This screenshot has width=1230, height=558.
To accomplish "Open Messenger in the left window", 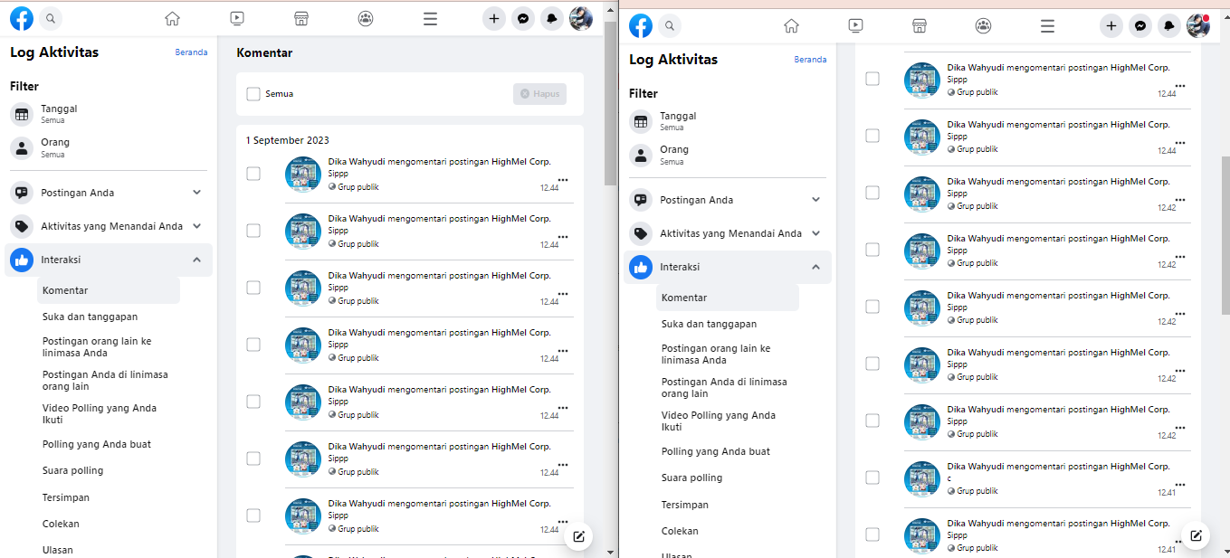I will 522,18.
